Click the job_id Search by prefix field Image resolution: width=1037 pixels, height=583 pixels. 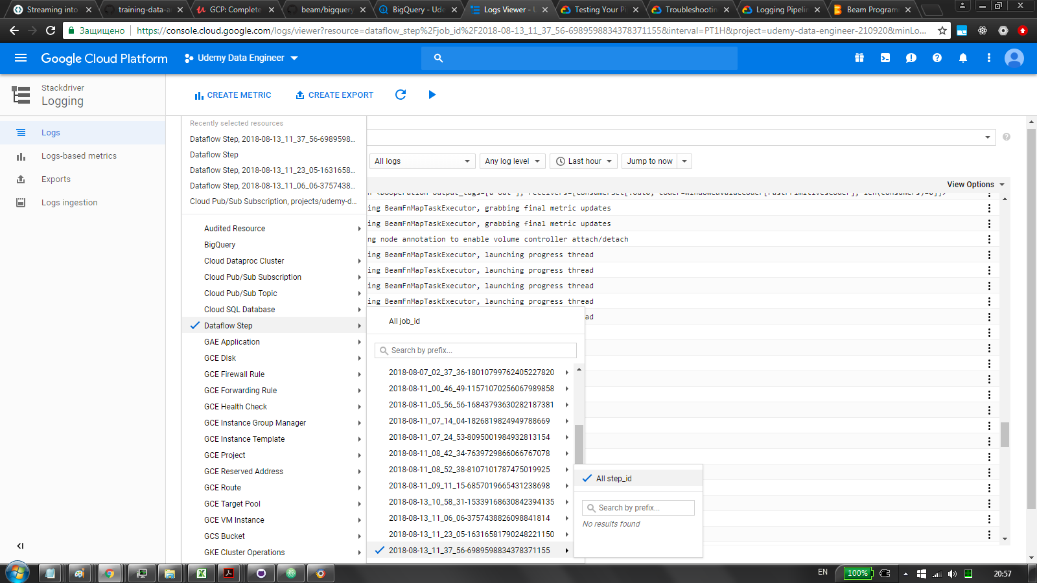coord(476,350)
